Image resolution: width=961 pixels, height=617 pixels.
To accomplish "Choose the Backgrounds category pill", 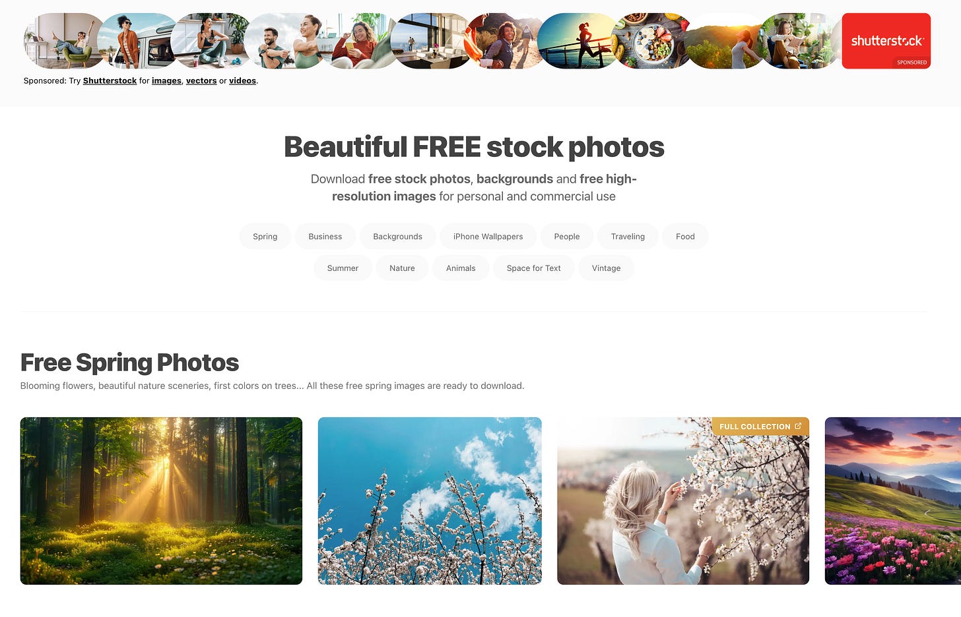I will (x=397, y=236).
